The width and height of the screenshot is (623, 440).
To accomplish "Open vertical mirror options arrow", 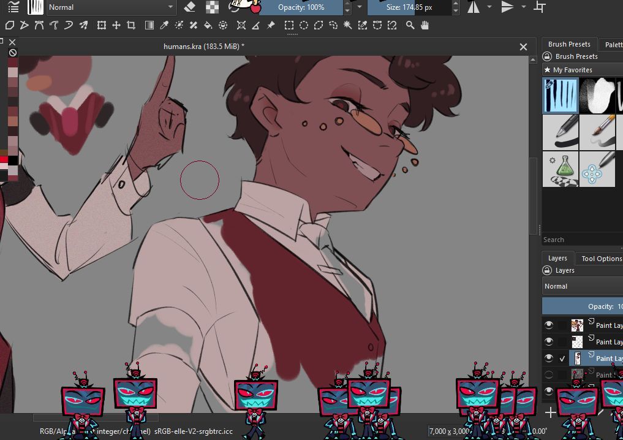I will point(524,7).
